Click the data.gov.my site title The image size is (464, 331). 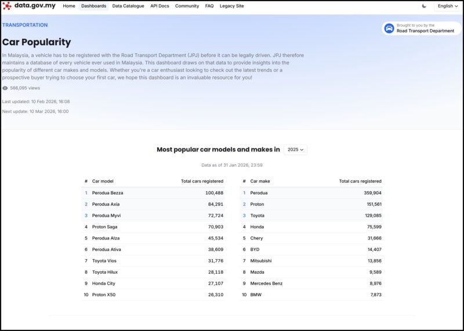(35, 6)
